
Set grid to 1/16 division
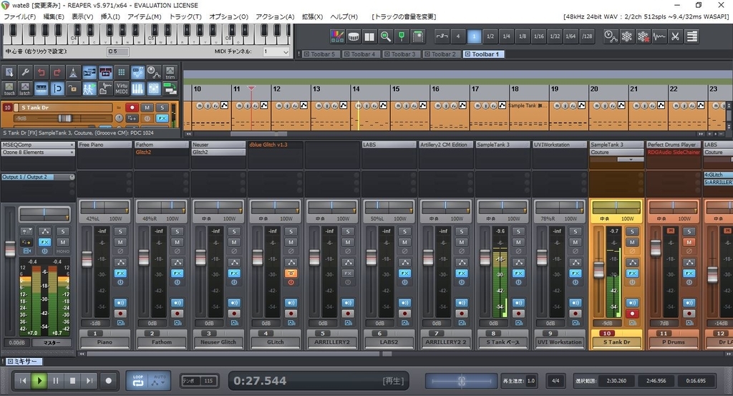(x=538, y=36)
